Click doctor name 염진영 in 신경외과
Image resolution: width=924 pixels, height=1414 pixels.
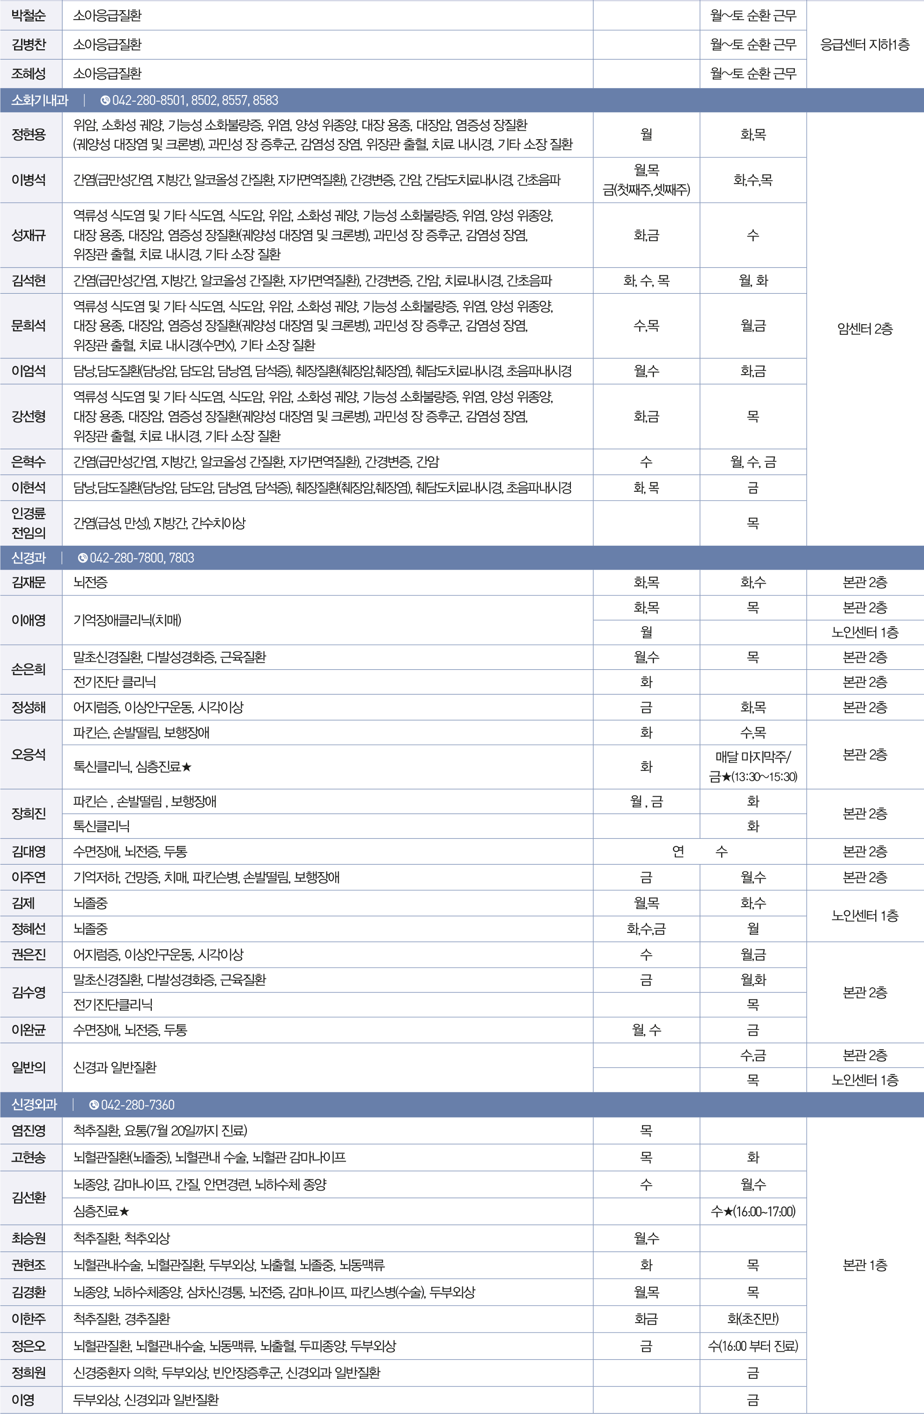click(x=29, y=1131)
